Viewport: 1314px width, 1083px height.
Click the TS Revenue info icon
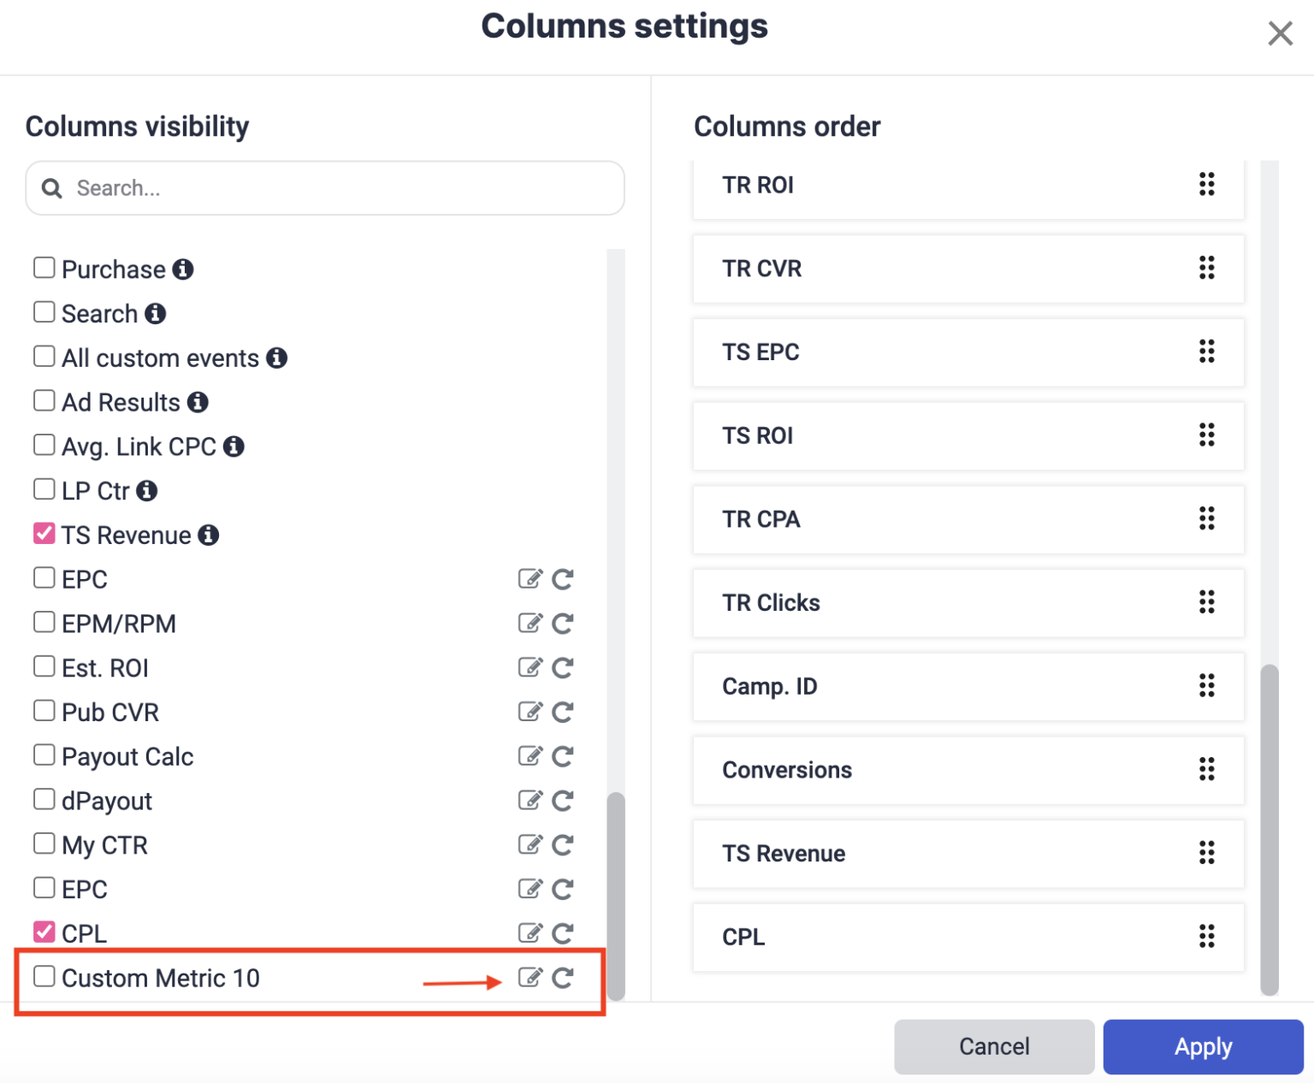pos(208,535)
